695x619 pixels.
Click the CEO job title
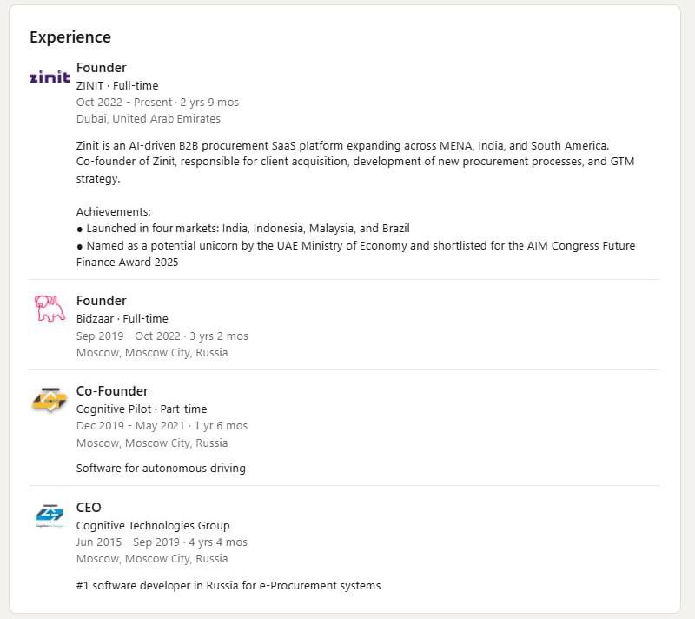pos(89,508)
